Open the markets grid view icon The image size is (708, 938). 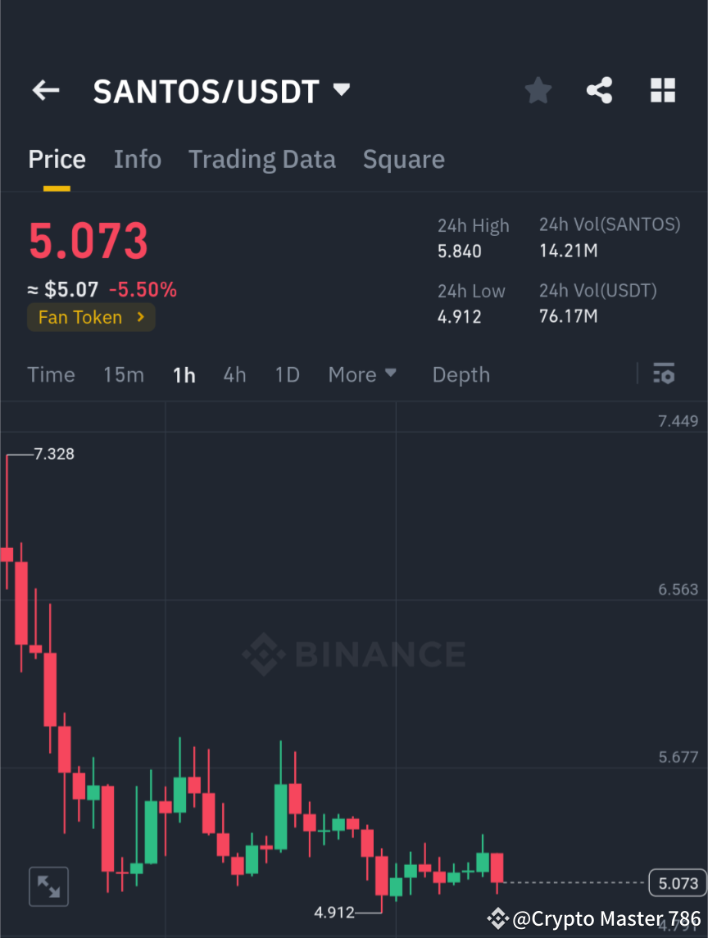(x=662, y=90)
